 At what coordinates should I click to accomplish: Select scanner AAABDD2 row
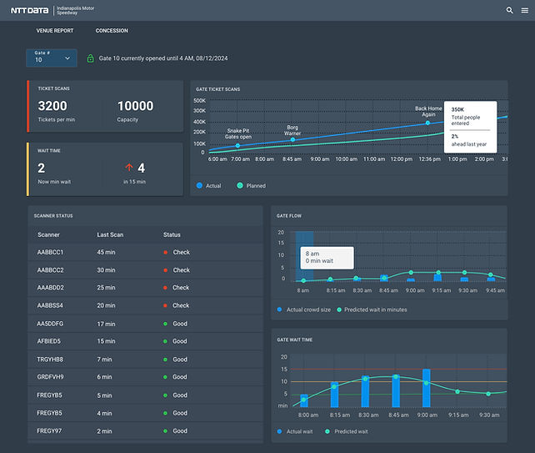pyautogui.click(x=145, y=288)
